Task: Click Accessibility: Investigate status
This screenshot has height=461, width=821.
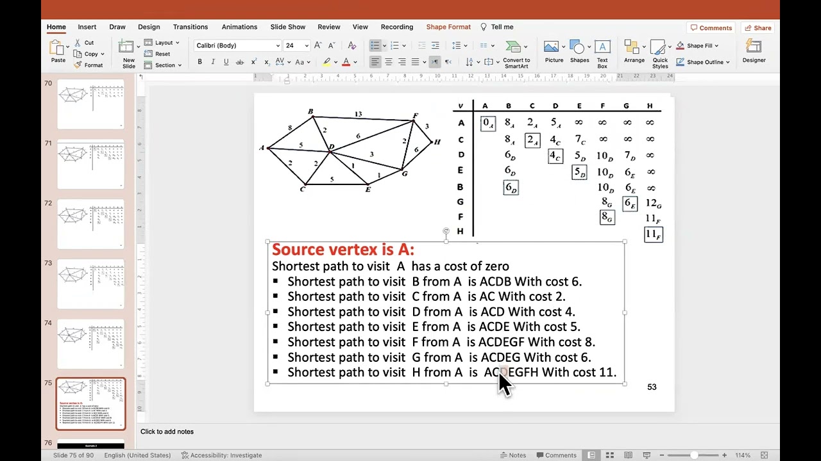Action: tap(221, 455)
